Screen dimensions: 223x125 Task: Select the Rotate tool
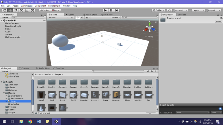coord(16,10)
